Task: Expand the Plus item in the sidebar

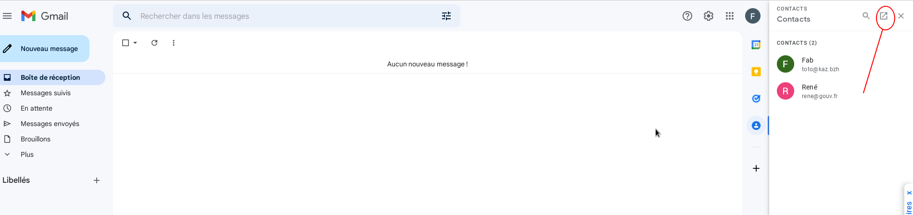Action: 27,154
